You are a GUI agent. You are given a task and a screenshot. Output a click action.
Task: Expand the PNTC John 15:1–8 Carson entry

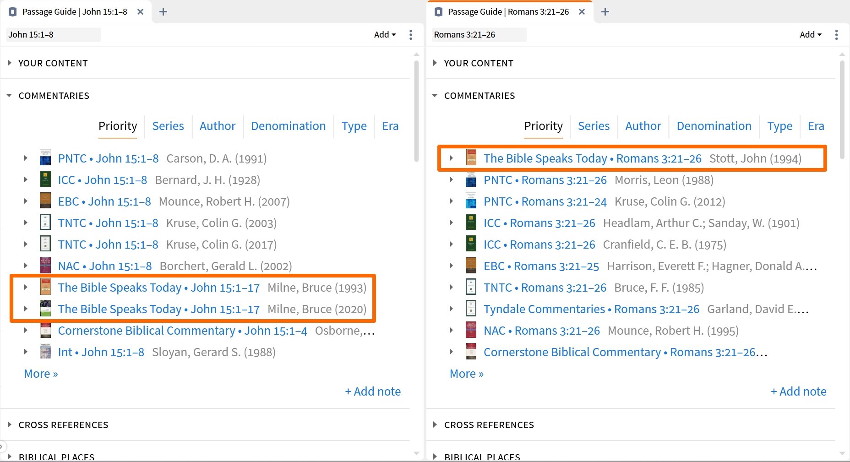(26, 158)
